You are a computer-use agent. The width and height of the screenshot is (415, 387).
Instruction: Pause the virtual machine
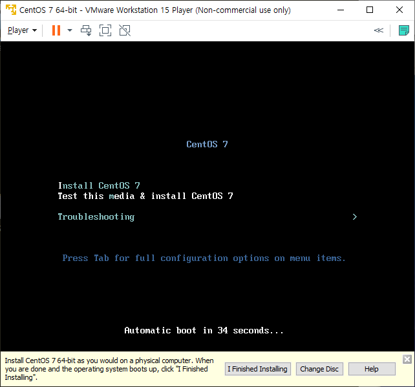click(x=56, y=30)
